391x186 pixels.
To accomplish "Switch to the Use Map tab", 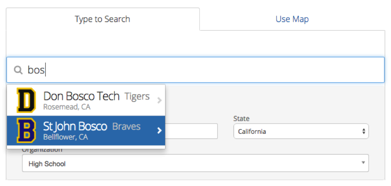I will (x=292, y=19).
